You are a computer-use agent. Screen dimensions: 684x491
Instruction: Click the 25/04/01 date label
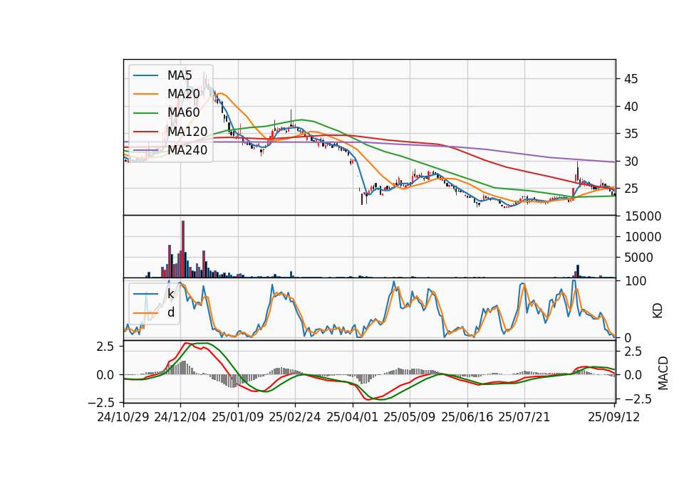(352, 417)
